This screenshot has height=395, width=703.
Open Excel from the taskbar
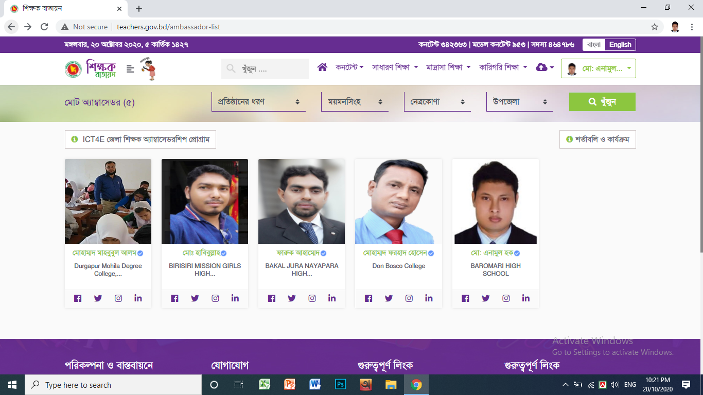(265, 384)
